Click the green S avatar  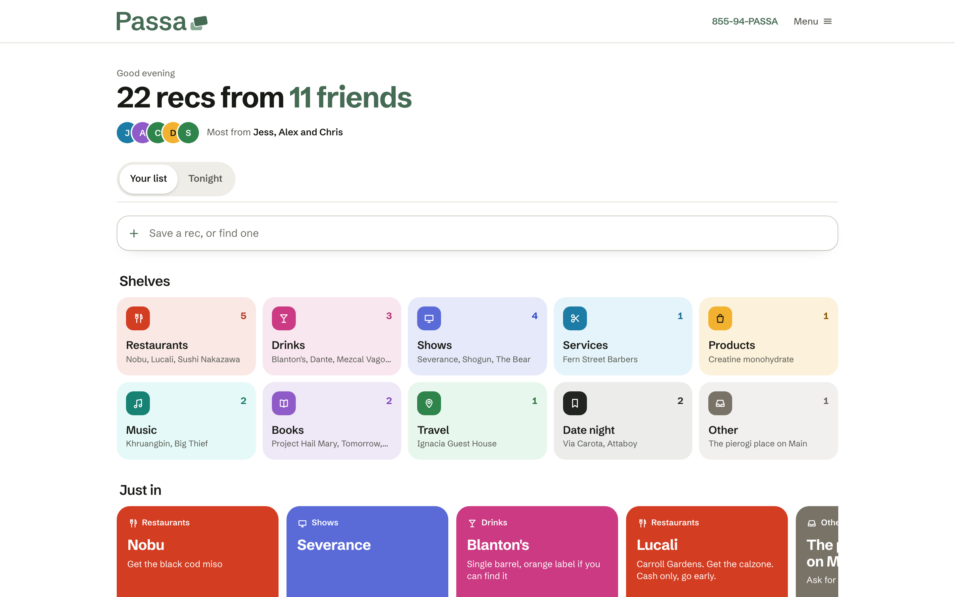[188, 133]
